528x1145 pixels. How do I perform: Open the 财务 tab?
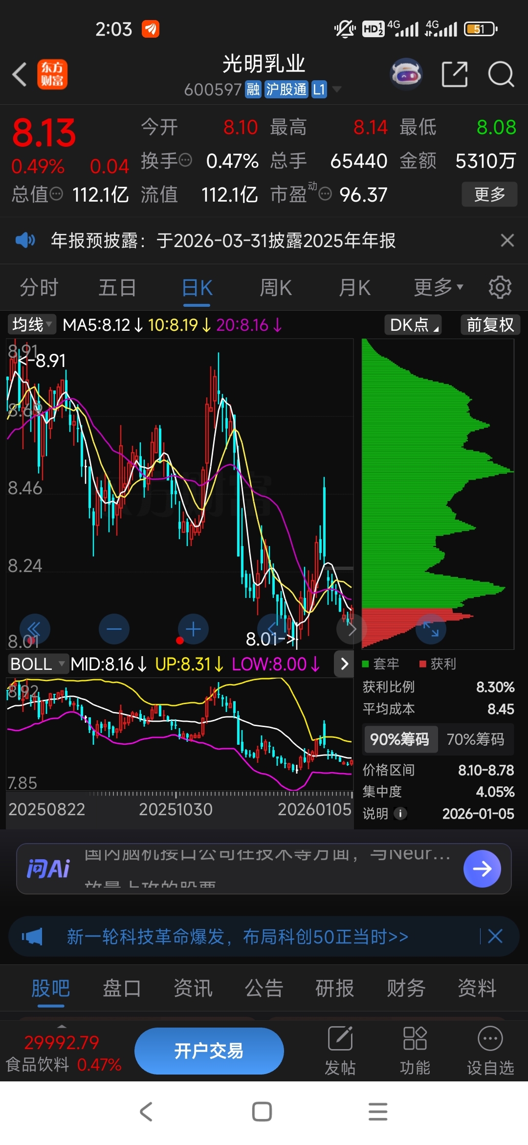(406, 988)
